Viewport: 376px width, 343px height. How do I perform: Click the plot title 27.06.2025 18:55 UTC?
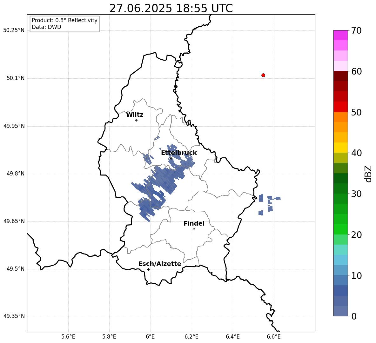point(171,8)
